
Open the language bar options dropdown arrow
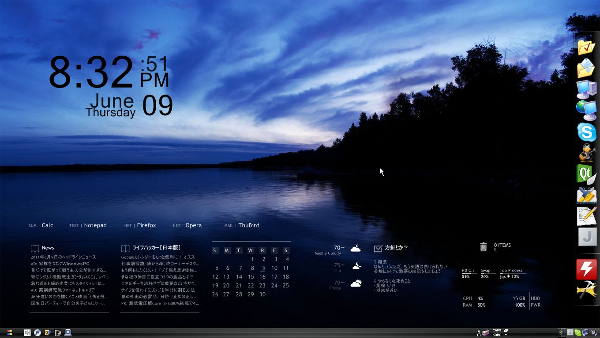506,335
